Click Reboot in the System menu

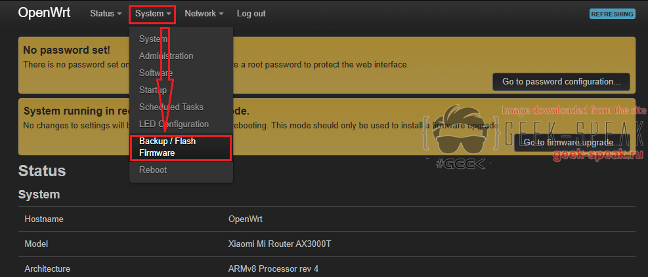point(153,170)
